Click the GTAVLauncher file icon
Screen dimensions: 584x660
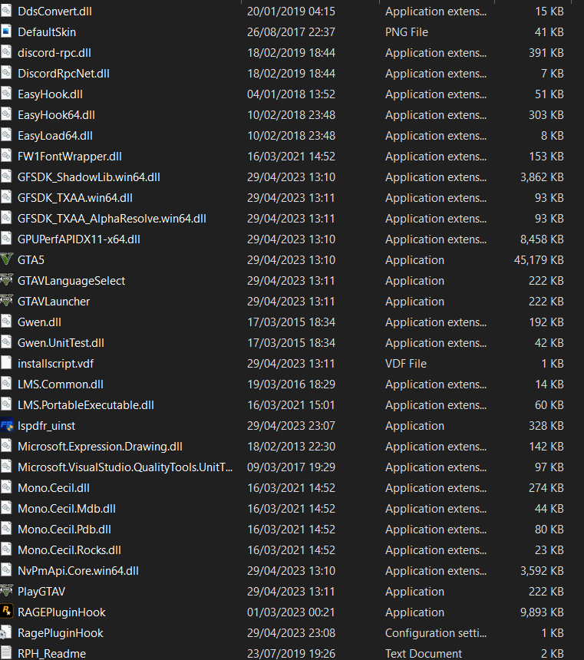(6, 301)
